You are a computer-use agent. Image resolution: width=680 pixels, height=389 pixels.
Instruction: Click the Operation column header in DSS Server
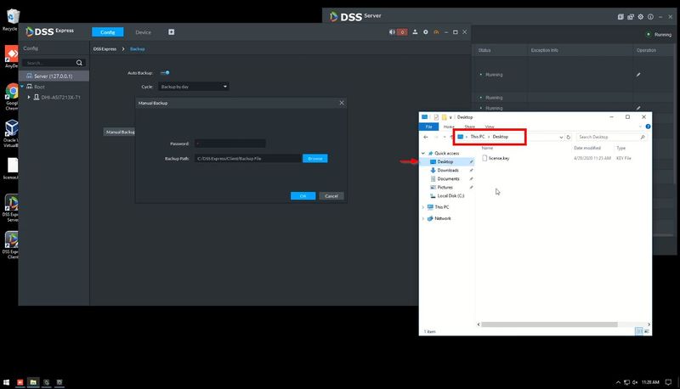[646, 50]
